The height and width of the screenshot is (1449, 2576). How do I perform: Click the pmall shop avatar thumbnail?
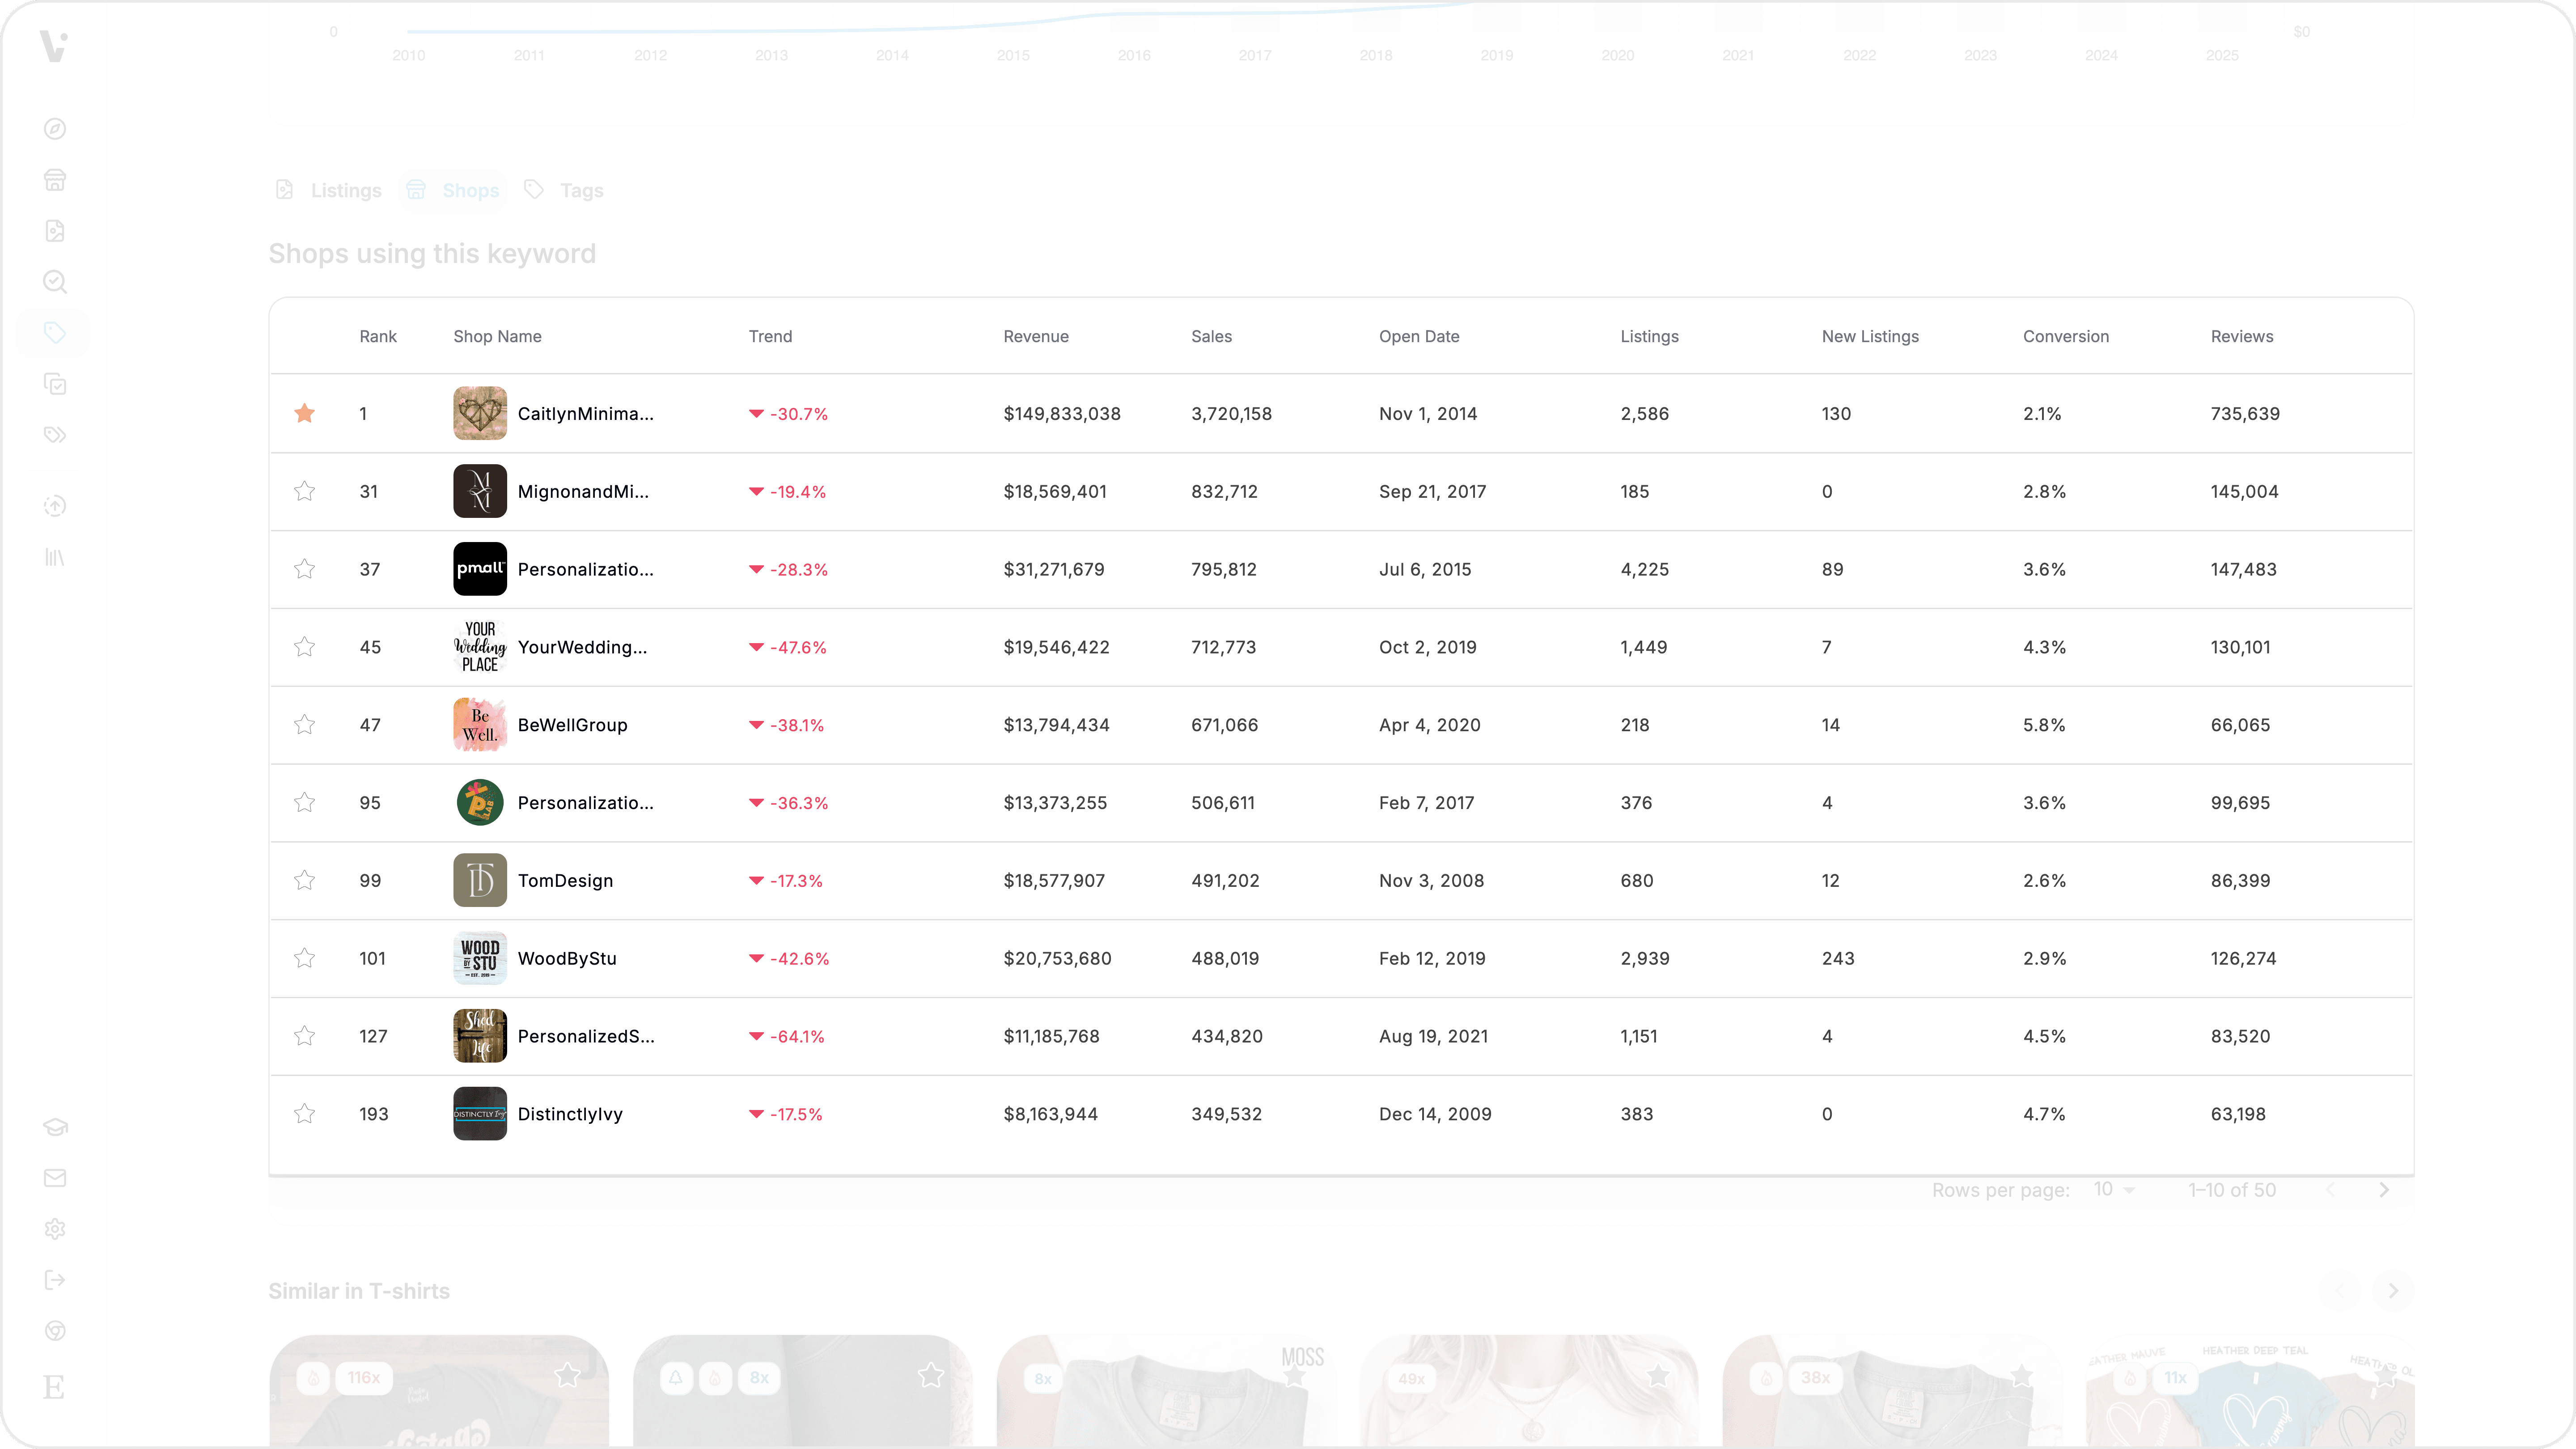click(x=480, y=568)
